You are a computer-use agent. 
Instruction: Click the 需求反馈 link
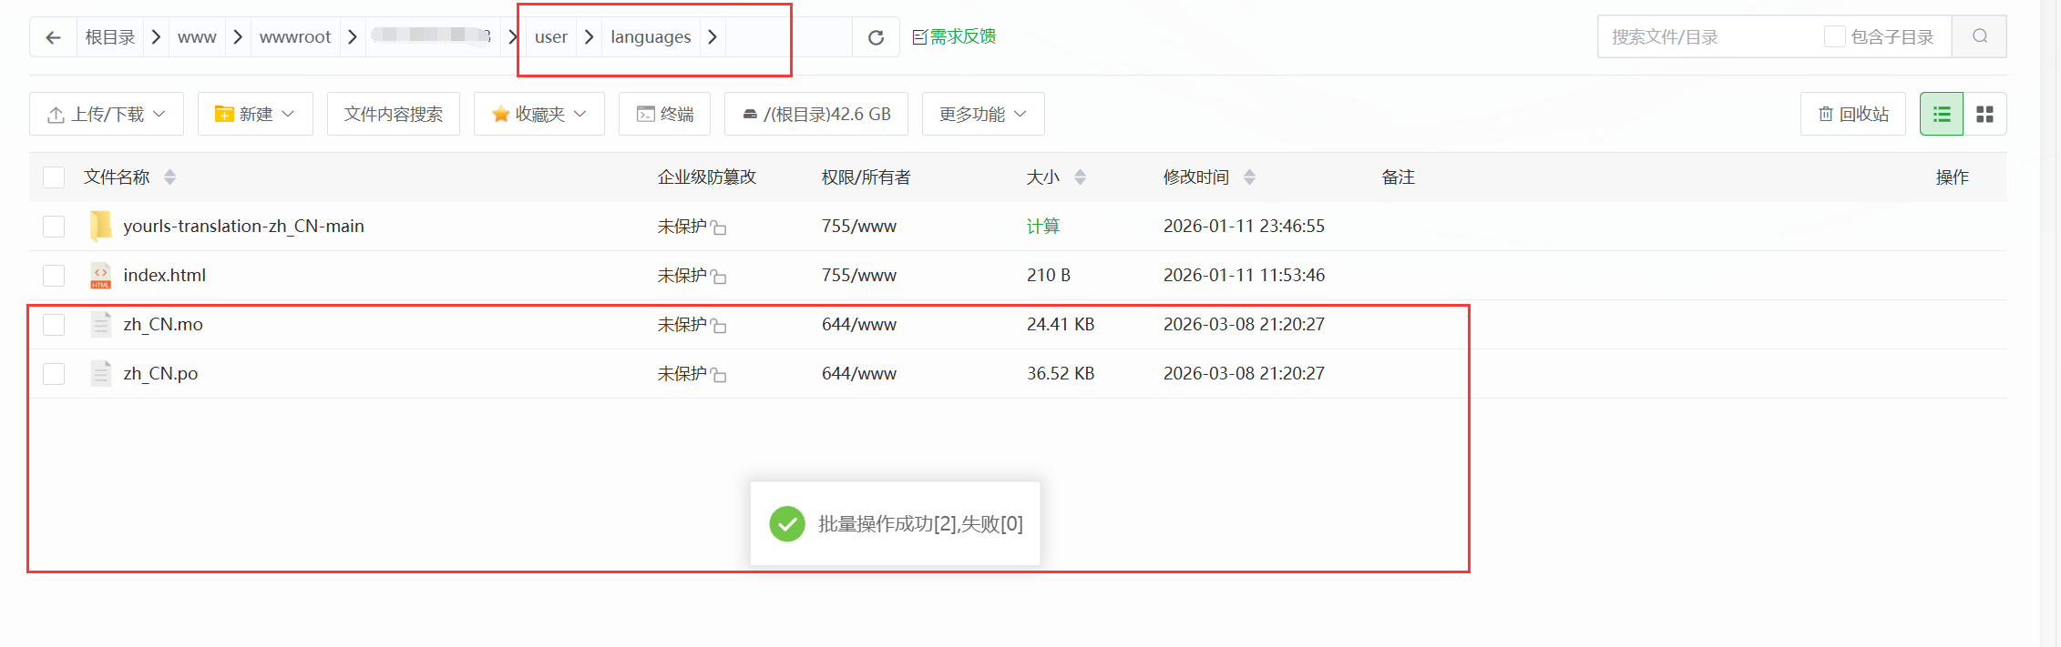(x=954, y=36)
